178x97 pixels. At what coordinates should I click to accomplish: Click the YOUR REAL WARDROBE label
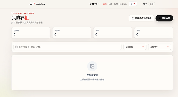[x=23, y=13]
